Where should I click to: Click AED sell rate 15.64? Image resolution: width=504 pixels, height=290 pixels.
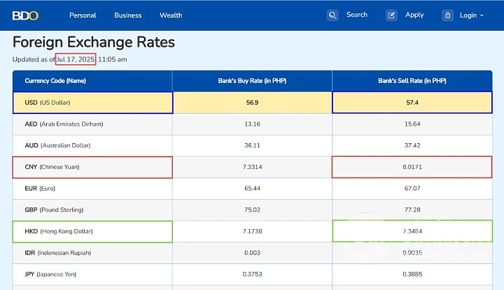(x=412, y=124)
